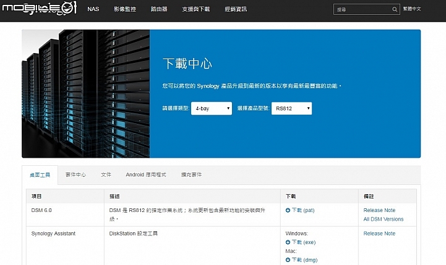This screenshot has height=265, width=446.
Task: Switch to the Android 應用程式 tab
Action: (145, 174)
